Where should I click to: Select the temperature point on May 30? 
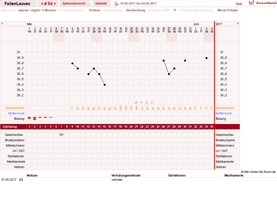click(185, 61)
